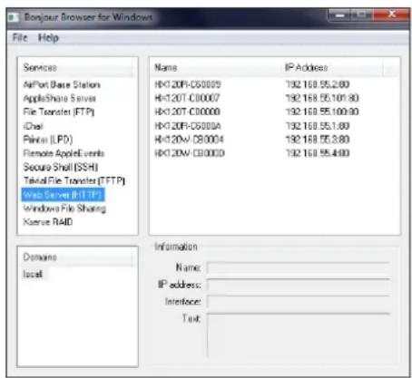Viewport: 412px width, 378px height.
Task: Select AppleShare Server in Services list
Action: coord(60,98)
